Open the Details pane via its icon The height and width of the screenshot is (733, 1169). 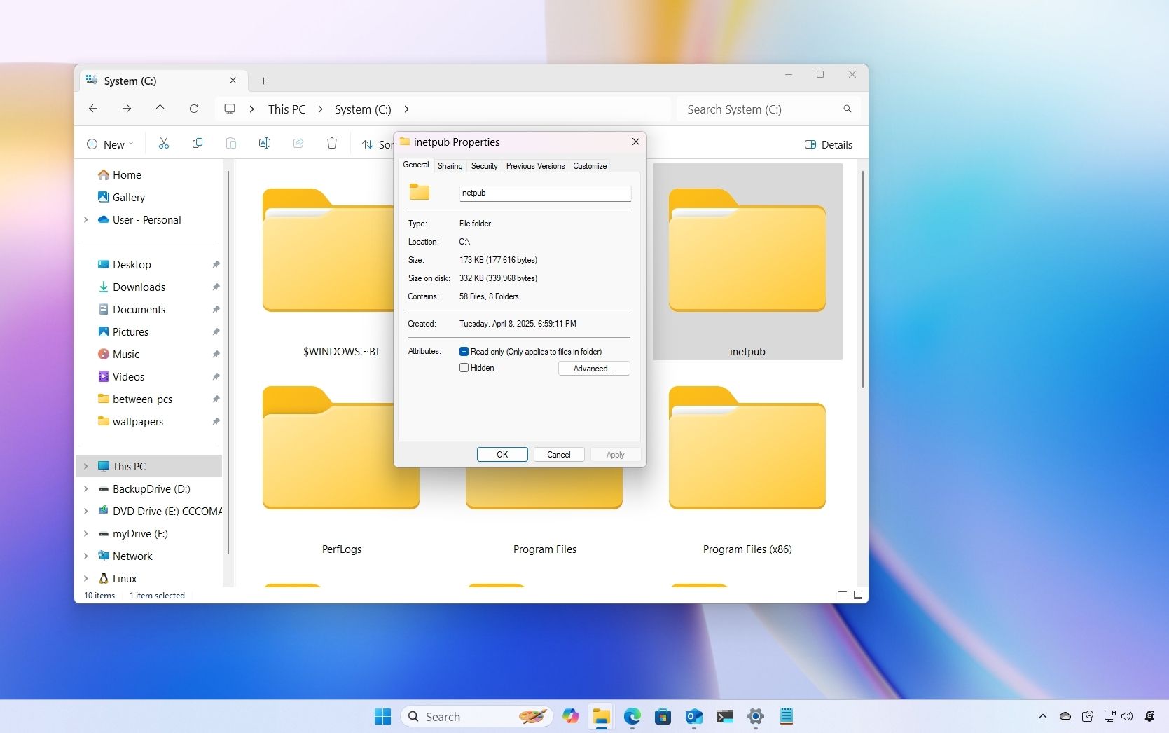pos(829,144)
